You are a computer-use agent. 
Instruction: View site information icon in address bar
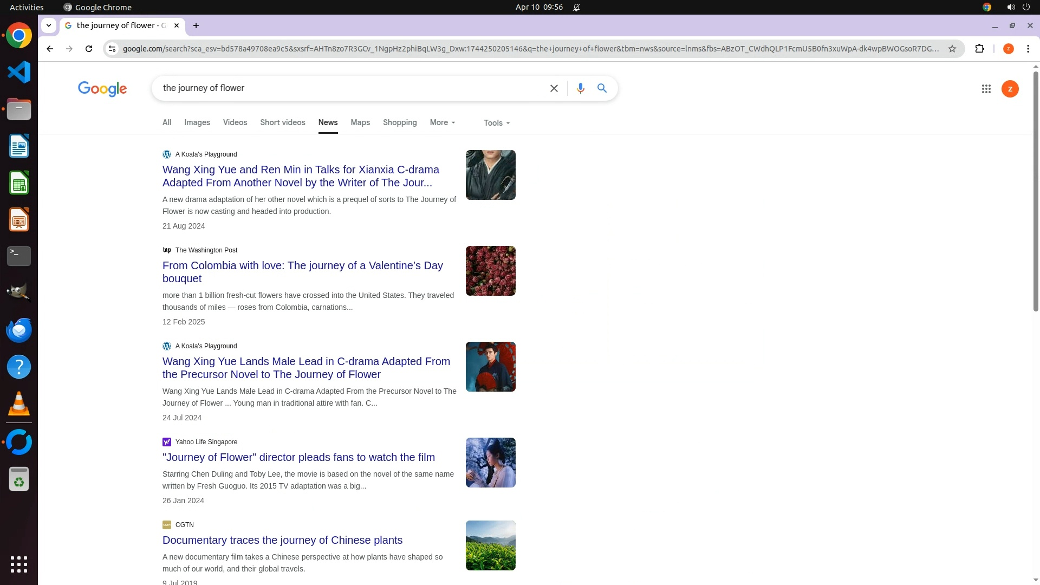112,49
